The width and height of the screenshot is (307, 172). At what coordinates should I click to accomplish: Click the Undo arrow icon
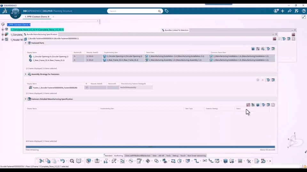[x=62, y=161]
